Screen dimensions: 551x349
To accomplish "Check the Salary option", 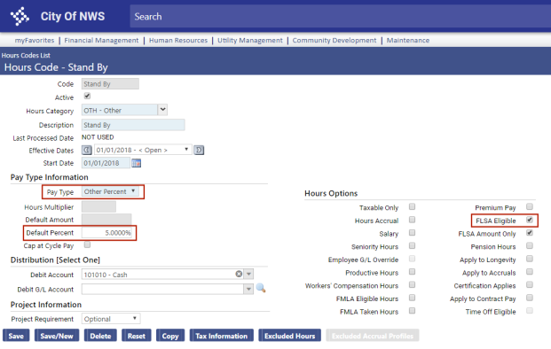I will [x=413, y=233].
